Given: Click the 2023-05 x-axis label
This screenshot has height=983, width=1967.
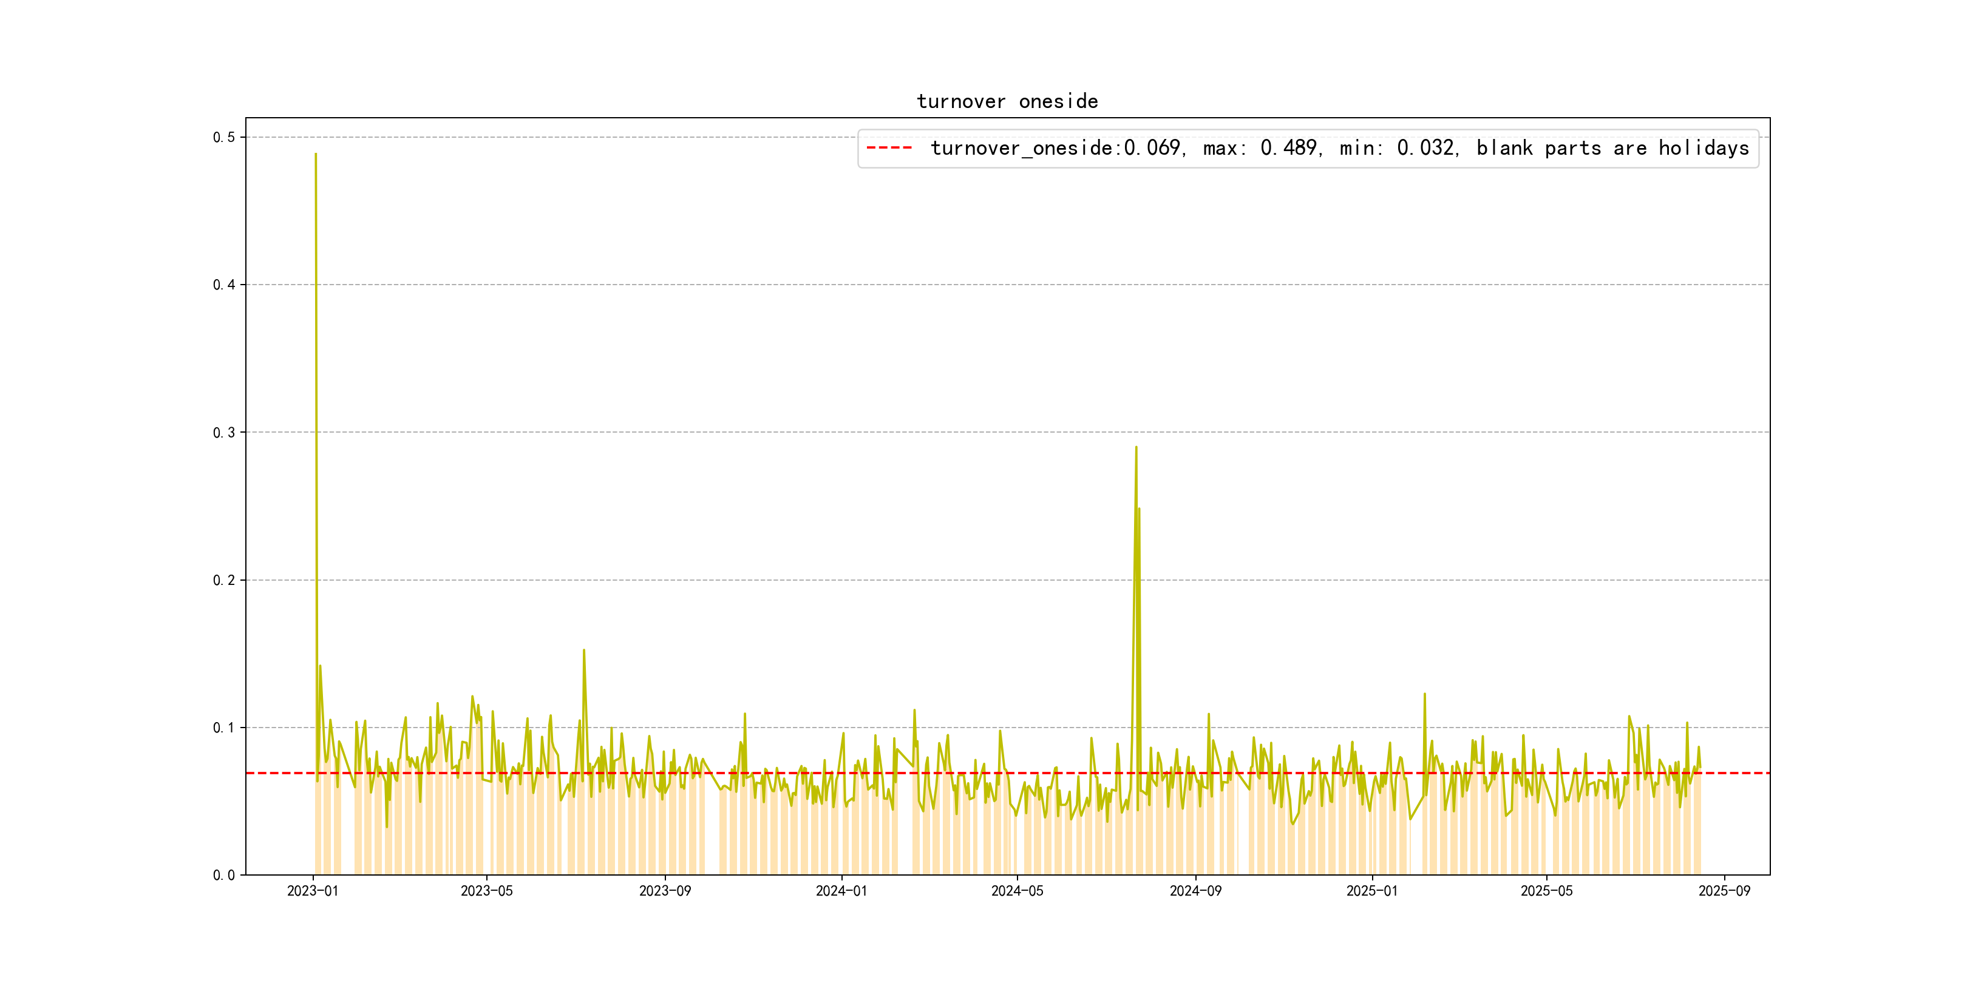Looking at the screenshot, I should pos(486,891).
